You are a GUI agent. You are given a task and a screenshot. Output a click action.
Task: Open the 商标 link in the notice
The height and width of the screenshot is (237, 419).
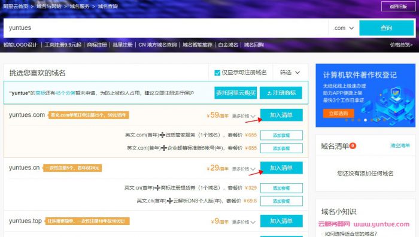40,93
